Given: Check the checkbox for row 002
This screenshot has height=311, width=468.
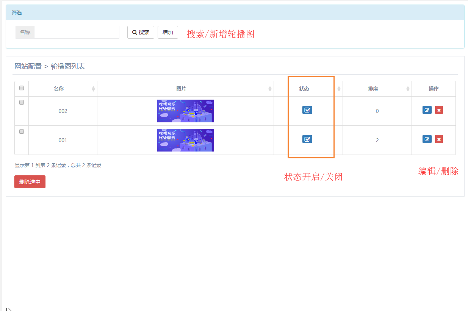Looking at the screenshot, I should (x=22, y=102).
